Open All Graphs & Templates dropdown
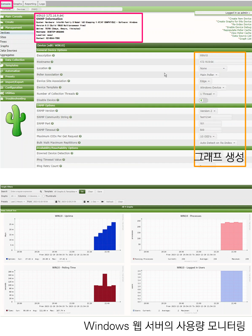 click(x=66, y=192)
